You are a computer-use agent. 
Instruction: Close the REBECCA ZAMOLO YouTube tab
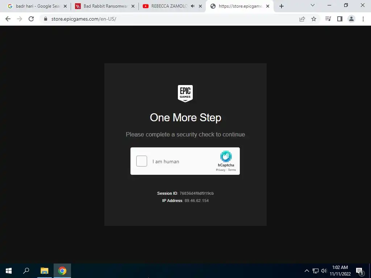[200, 7]
